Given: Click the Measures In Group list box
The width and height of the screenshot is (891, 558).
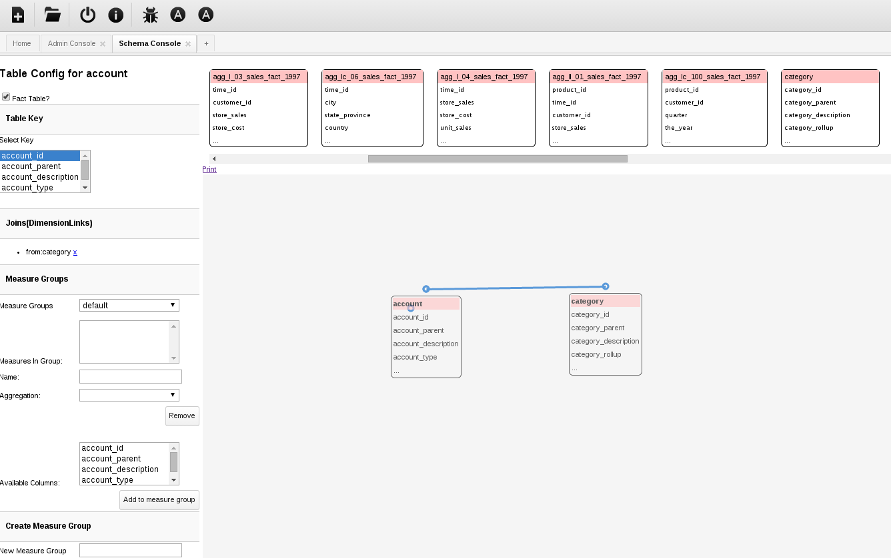Looking at the screenshot, I should pyautogui.click(x=129, y=342).
